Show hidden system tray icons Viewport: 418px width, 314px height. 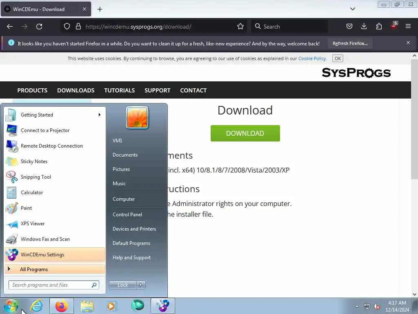[357, 306]
